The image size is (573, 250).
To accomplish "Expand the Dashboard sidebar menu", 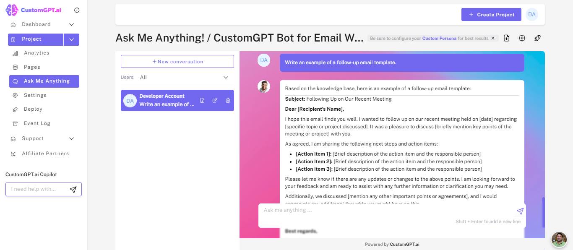I will (71, 24).
